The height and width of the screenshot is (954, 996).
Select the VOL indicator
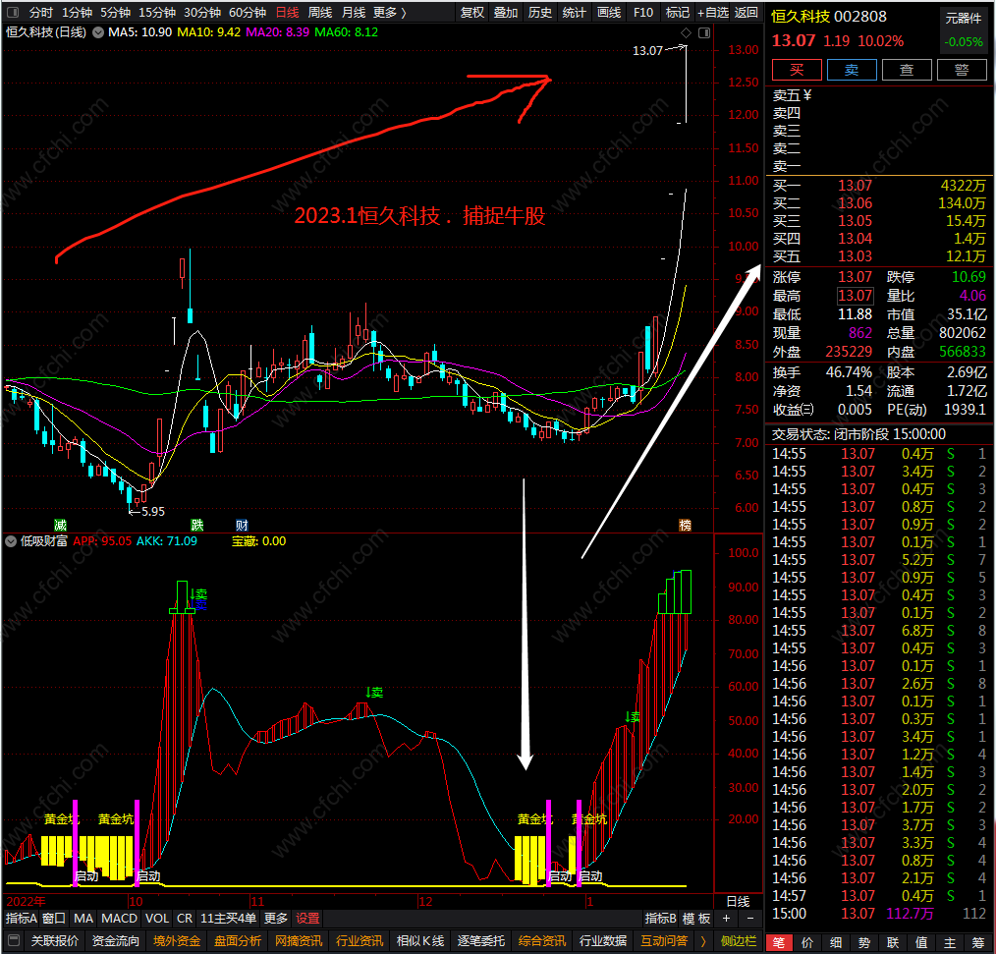[x=157, y=919]
